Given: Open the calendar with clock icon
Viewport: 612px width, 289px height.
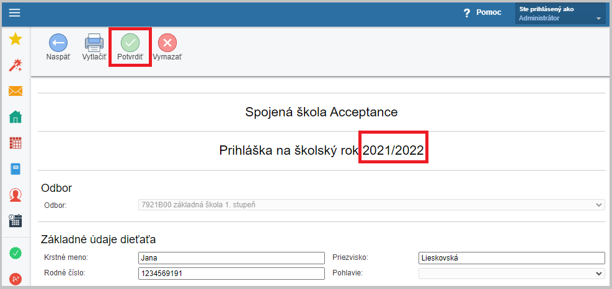Looking at the screenshot, I should tap(16, 220).
